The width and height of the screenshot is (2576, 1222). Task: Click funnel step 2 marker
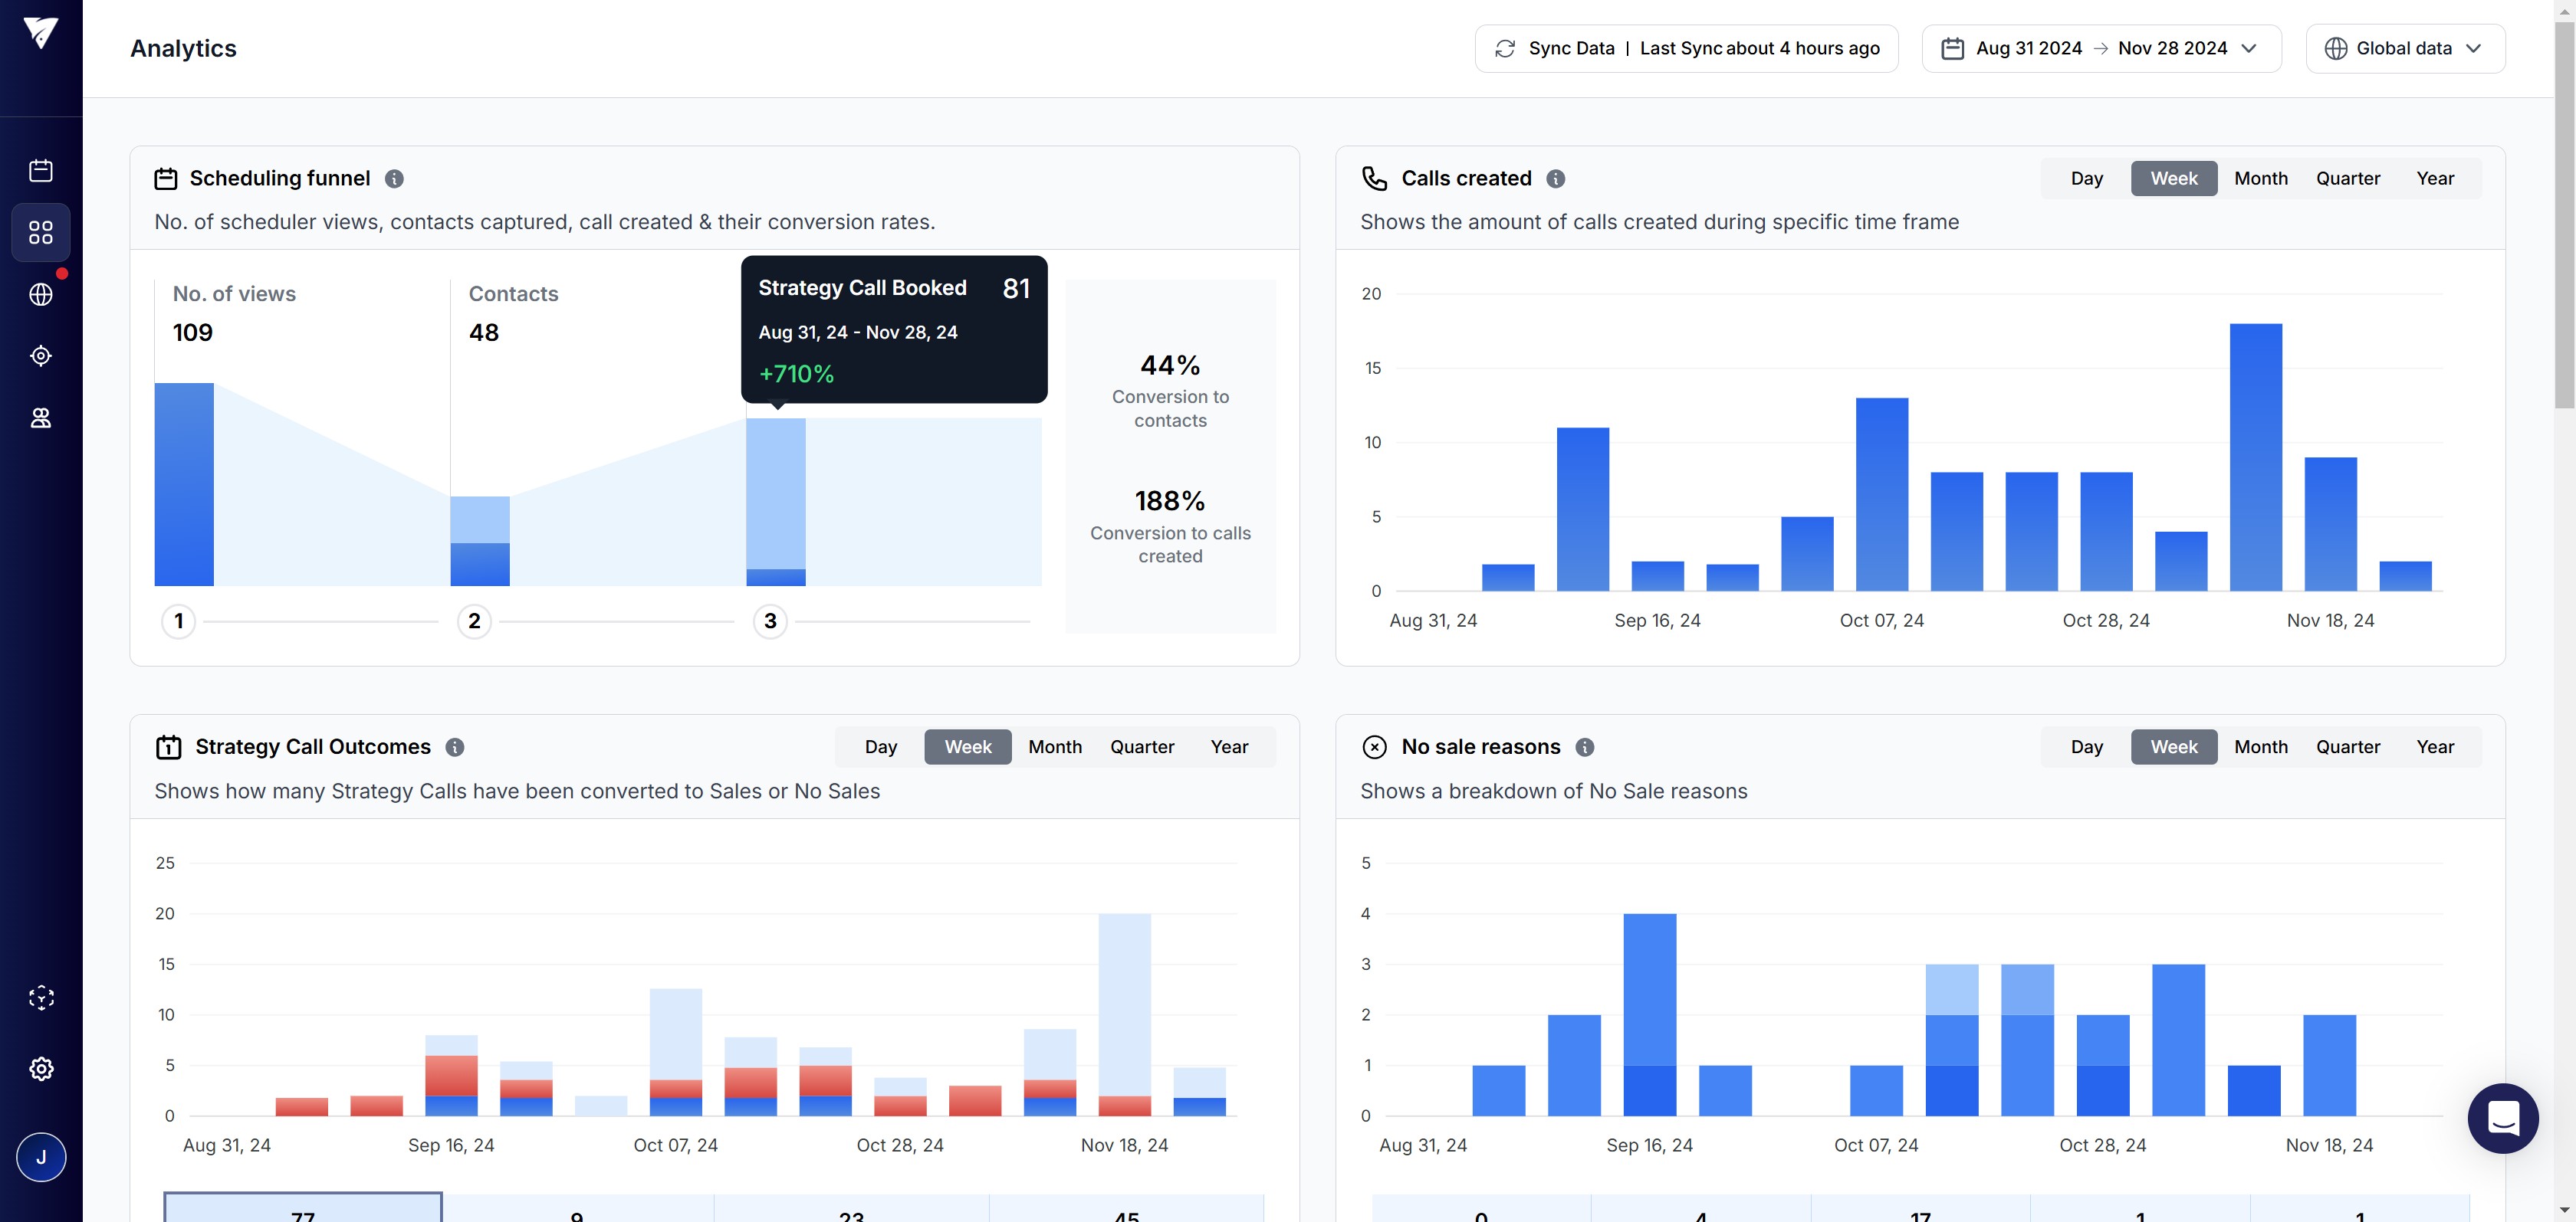tap(474, 621)
